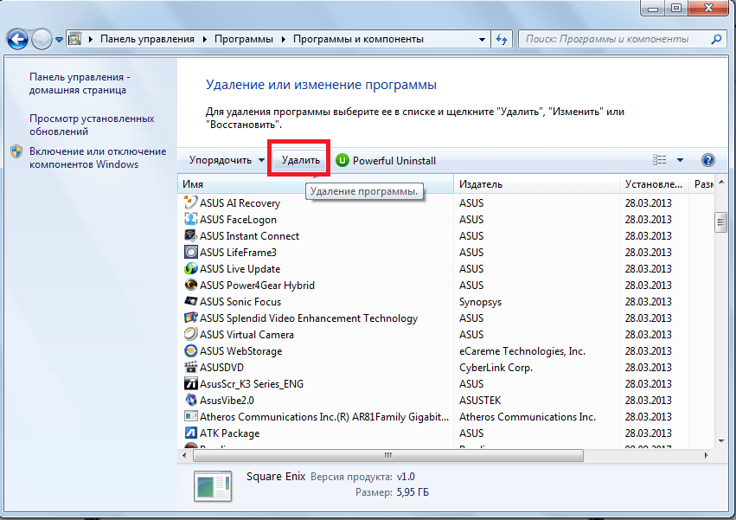The height and width of the screenshot is (520, 736).
Task: Click the ASUS Virtual Camera icon
Action: 190,334
